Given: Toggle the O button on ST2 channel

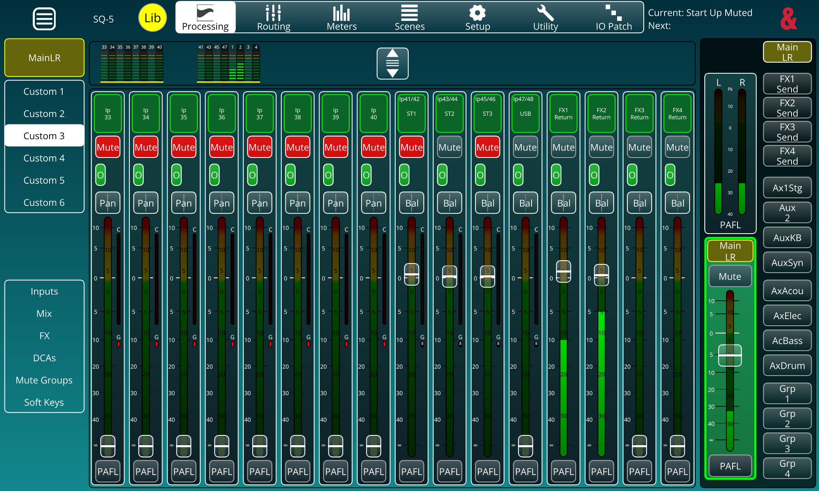Looking at the screenshot, I should [x=442, y=175].
